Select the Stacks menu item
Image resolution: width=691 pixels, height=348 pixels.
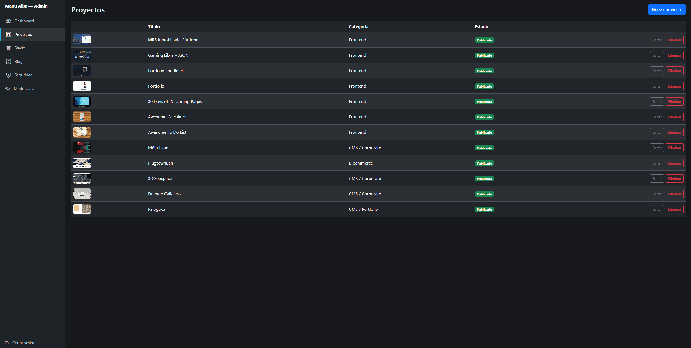pyautogui.click(x=32, y=48)
